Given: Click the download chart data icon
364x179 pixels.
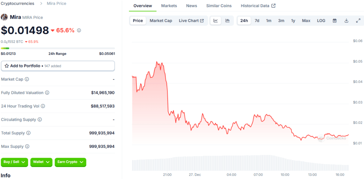Looking at the screenshot, I should pos(346,21).
